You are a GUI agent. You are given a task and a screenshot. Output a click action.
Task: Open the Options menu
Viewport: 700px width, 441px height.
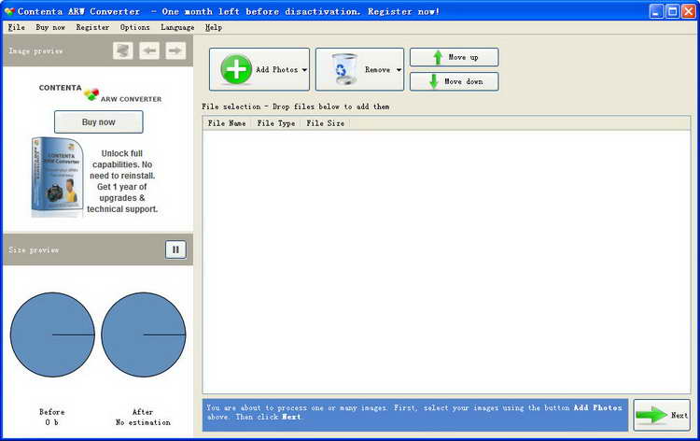coord(134,27)
